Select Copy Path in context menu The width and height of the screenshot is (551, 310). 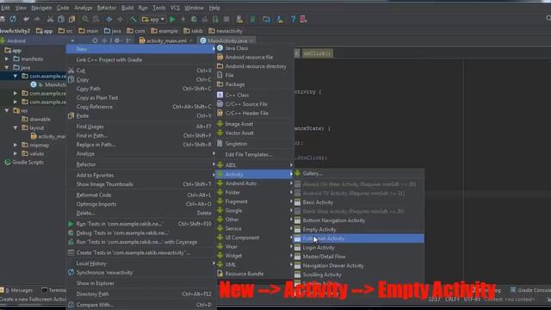141,89
